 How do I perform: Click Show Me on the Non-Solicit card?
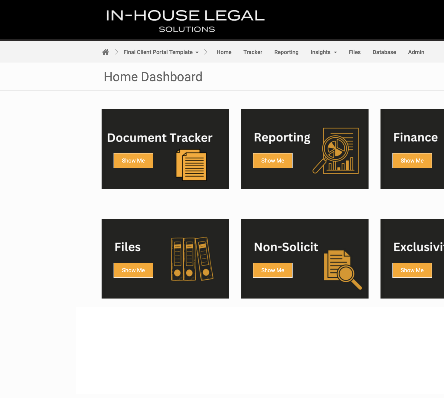pos(273,270)
